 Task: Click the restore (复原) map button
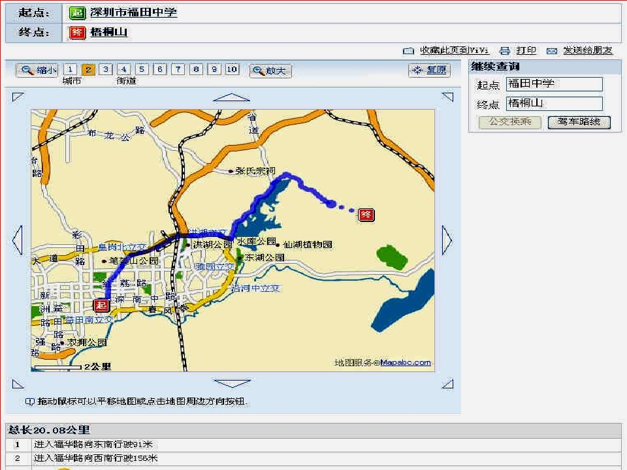429,70
